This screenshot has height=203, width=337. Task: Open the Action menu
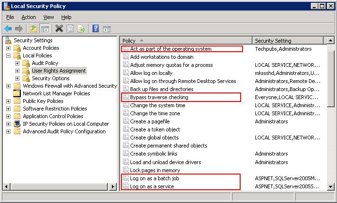tap(28, 17)
